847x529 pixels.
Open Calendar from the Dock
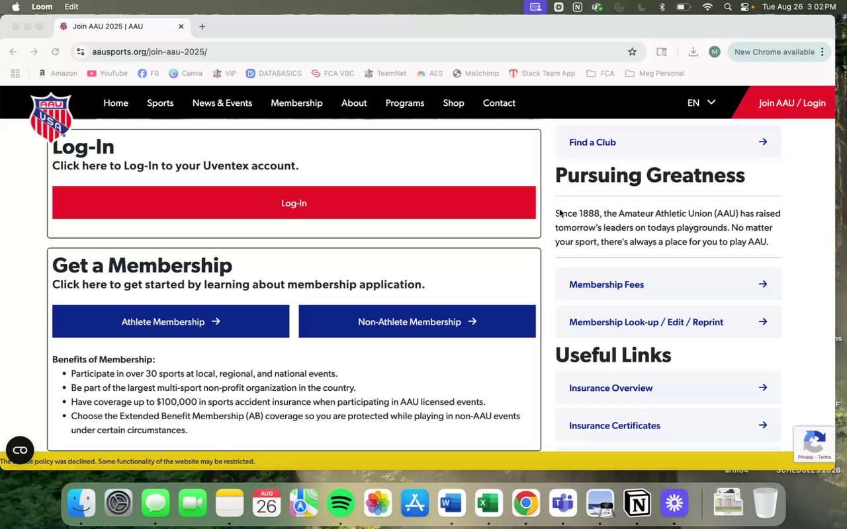[267, 504]
